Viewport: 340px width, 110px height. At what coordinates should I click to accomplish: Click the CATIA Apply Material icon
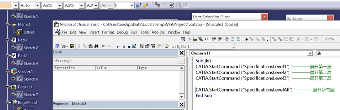[146, 5]
